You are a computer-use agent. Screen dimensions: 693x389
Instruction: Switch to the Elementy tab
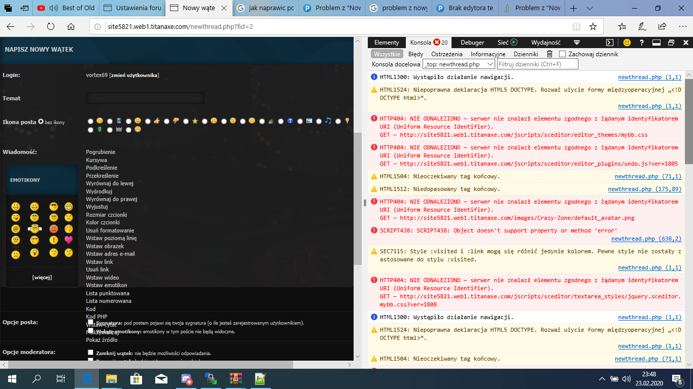[x=387, y=43]
